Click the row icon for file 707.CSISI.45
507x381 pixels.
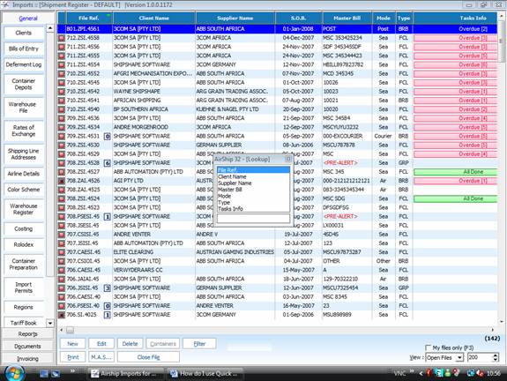[x=62, y=235]
